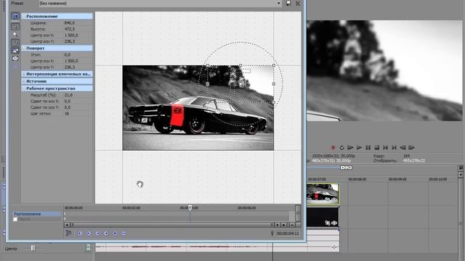Go to project start
Image resolution: width=465 pixels, height=261 pixels.
[x=386, y=147]
